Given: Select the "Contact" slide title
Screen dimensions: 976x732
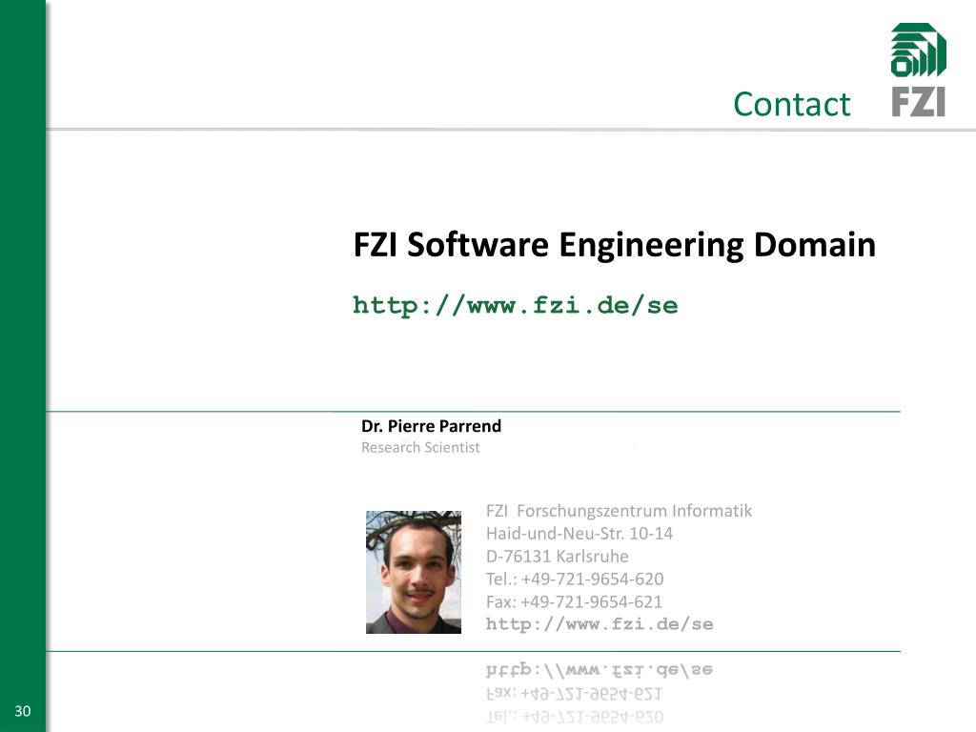Looking at the screenshot, I should [791, 104].
